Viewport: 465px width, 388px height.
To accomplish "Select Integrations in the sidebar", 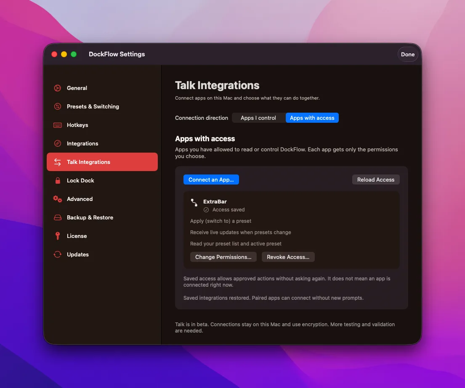I will pyautogui.click(x=102, y=143).
